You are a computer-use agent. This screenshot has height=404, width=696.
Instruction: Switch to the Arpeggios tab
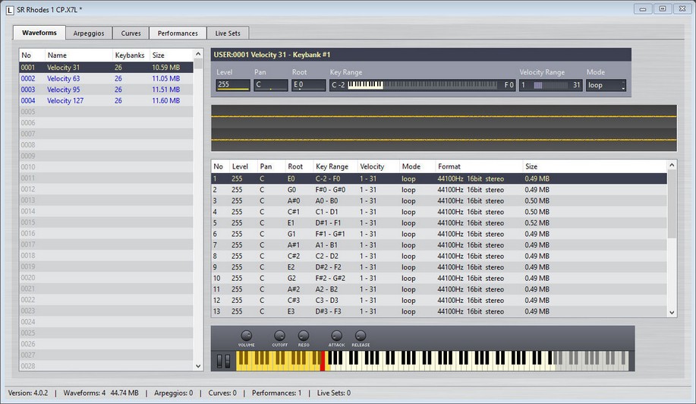point(90,33)
